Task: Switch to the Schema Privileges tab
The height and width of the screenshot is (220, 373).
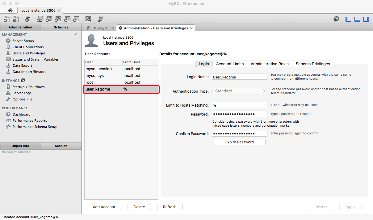Action: point(313,64)
